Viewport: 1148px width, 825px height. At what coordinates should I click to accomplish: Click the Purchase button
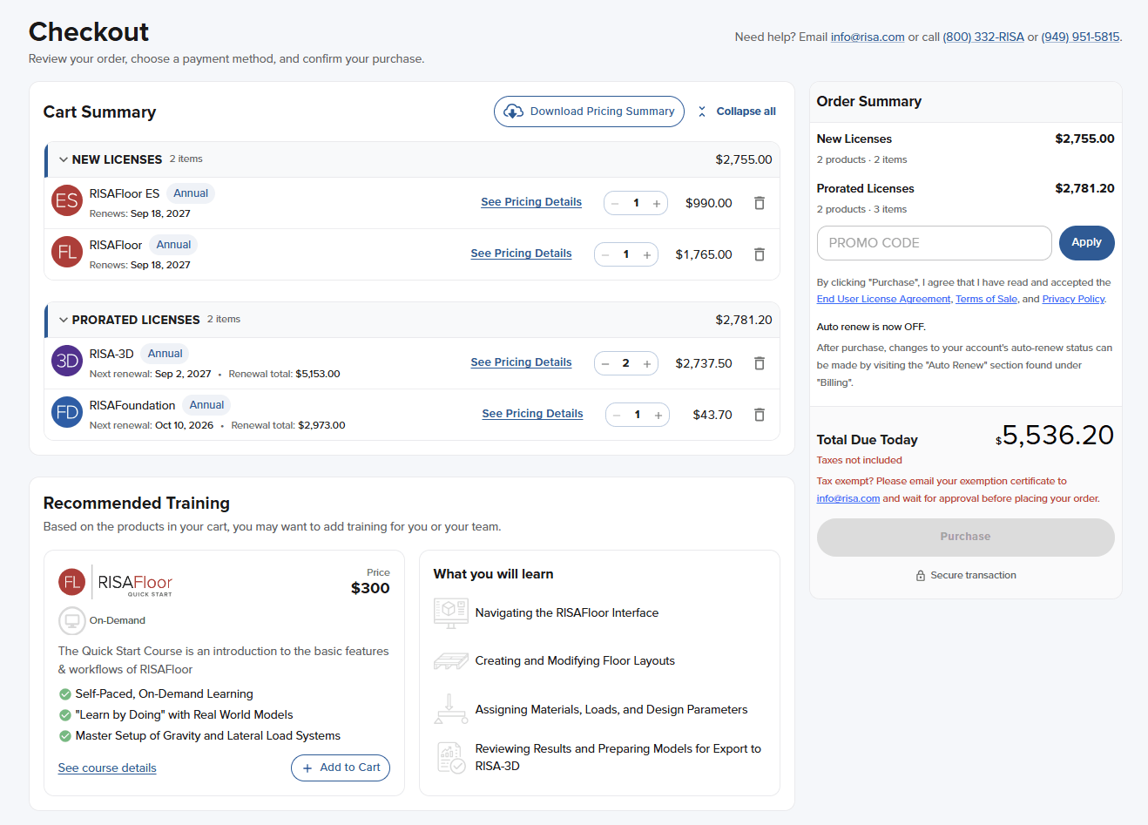pyautogui.click(x=965, y=538)
